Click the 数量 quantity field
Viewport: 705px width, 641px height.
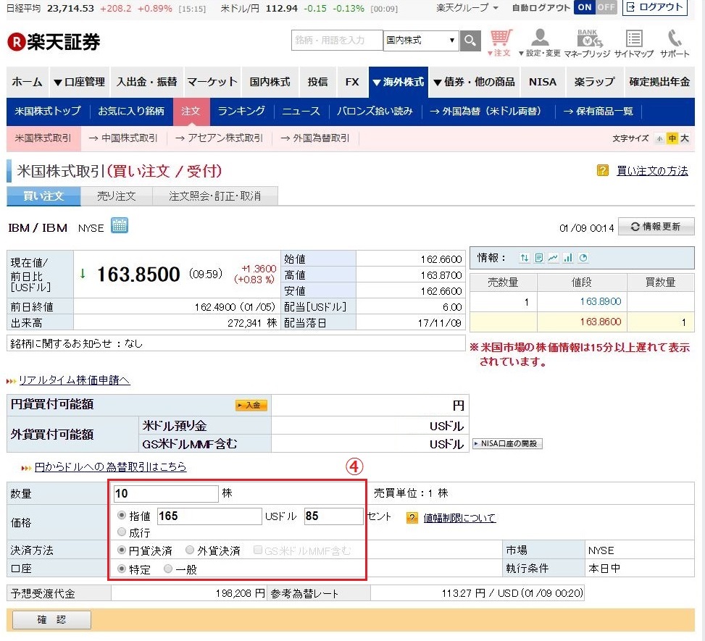pyautogui.click(x=166, y=493)
